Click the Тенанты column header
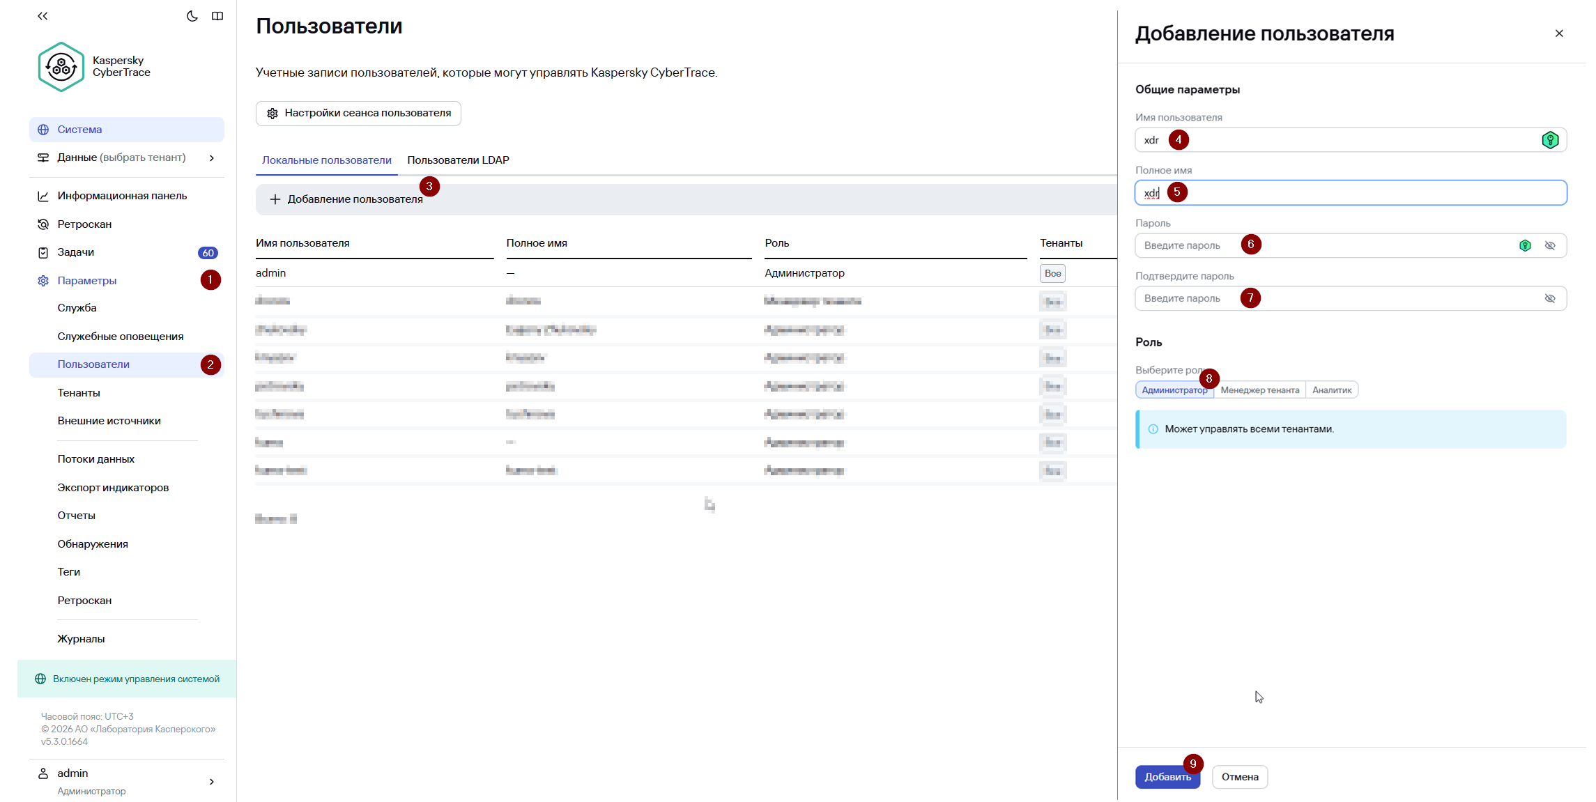The image size is (1596, 802). click(x=1061, y=243)
